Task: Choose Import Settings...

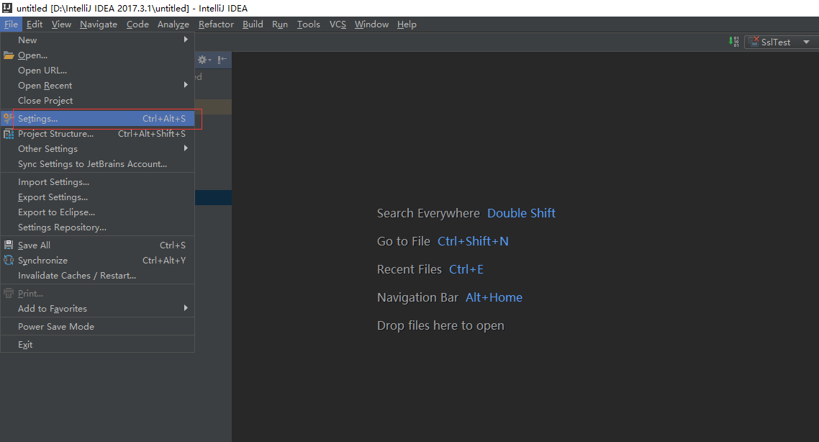Action: click(98, 182)
